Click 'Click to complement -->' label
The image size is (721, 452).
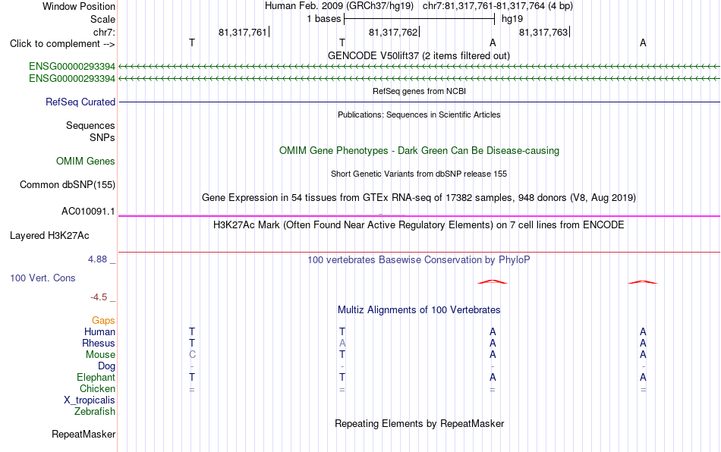tap(62, 44)
